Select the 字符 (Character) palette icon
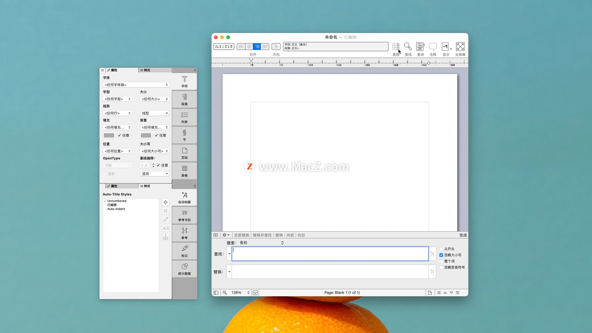Screen dimensions: 592x333 [184, 81]
